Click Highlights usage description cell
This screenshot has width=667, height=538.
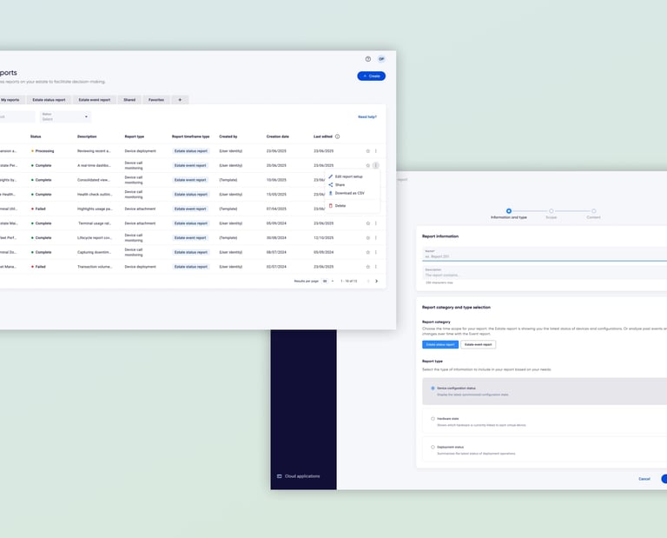click(95, 209)
